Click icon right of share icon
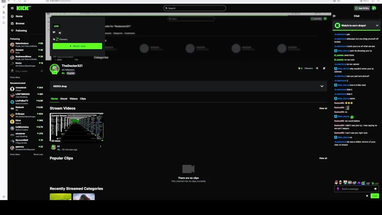Viewport: 382px width, 215px height. (x=324, y=68)
